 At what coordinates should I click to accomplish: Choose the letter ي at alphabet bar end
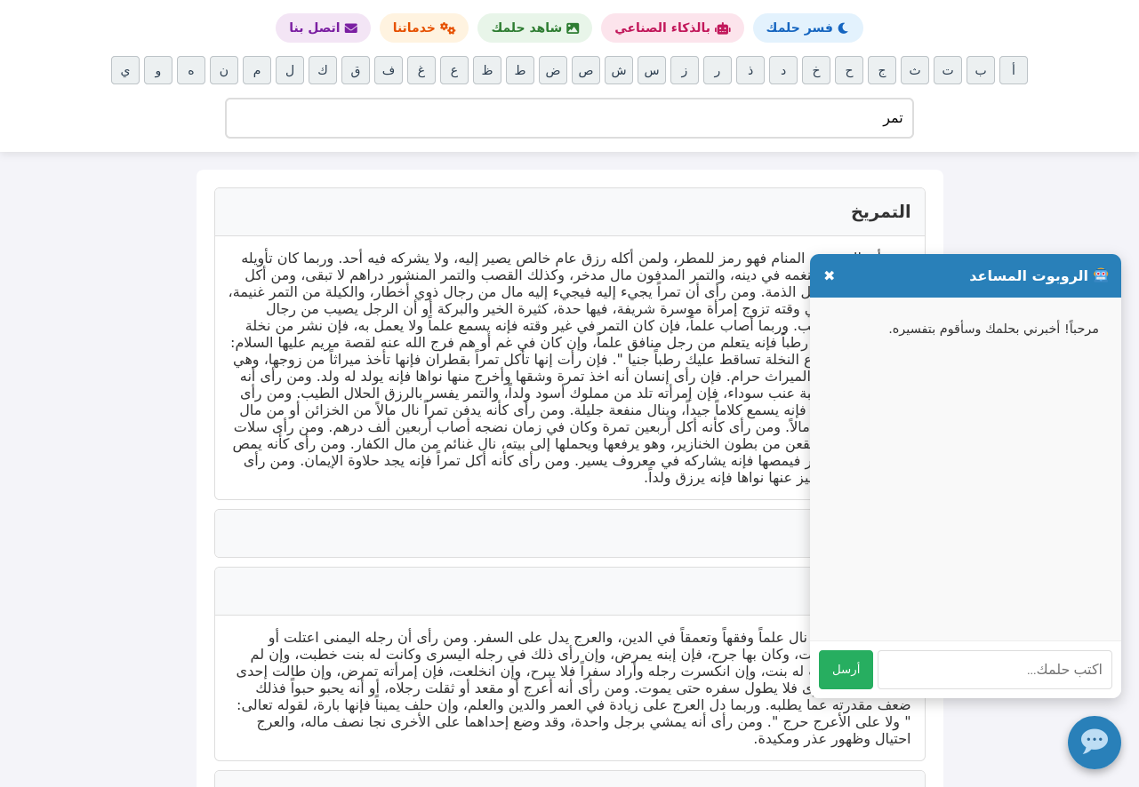(x=124, y=69)
